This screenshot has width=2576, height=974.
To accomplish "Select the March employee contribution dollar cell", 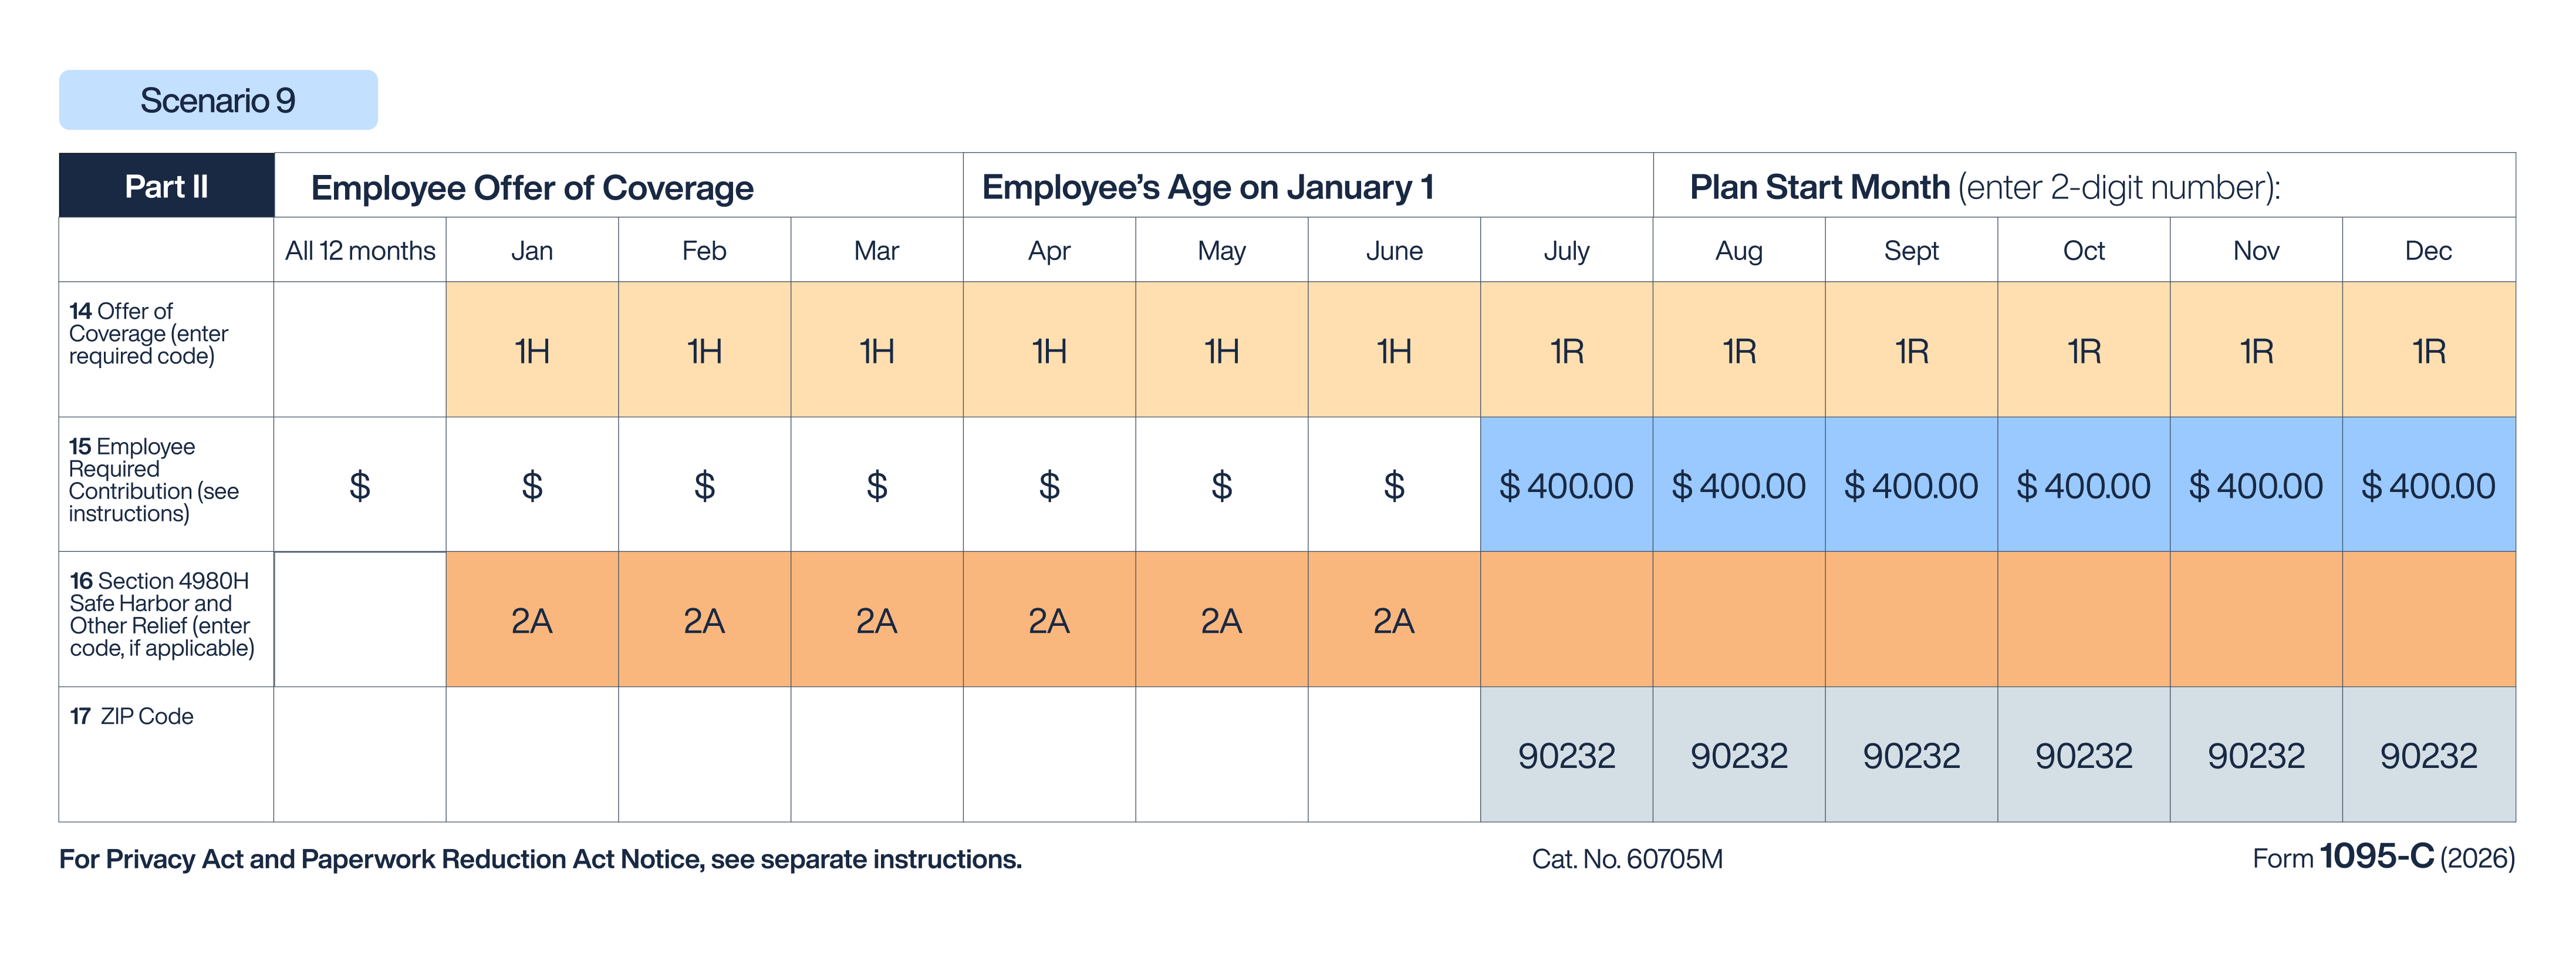I will pyautogui.click(x=877, y=485).
